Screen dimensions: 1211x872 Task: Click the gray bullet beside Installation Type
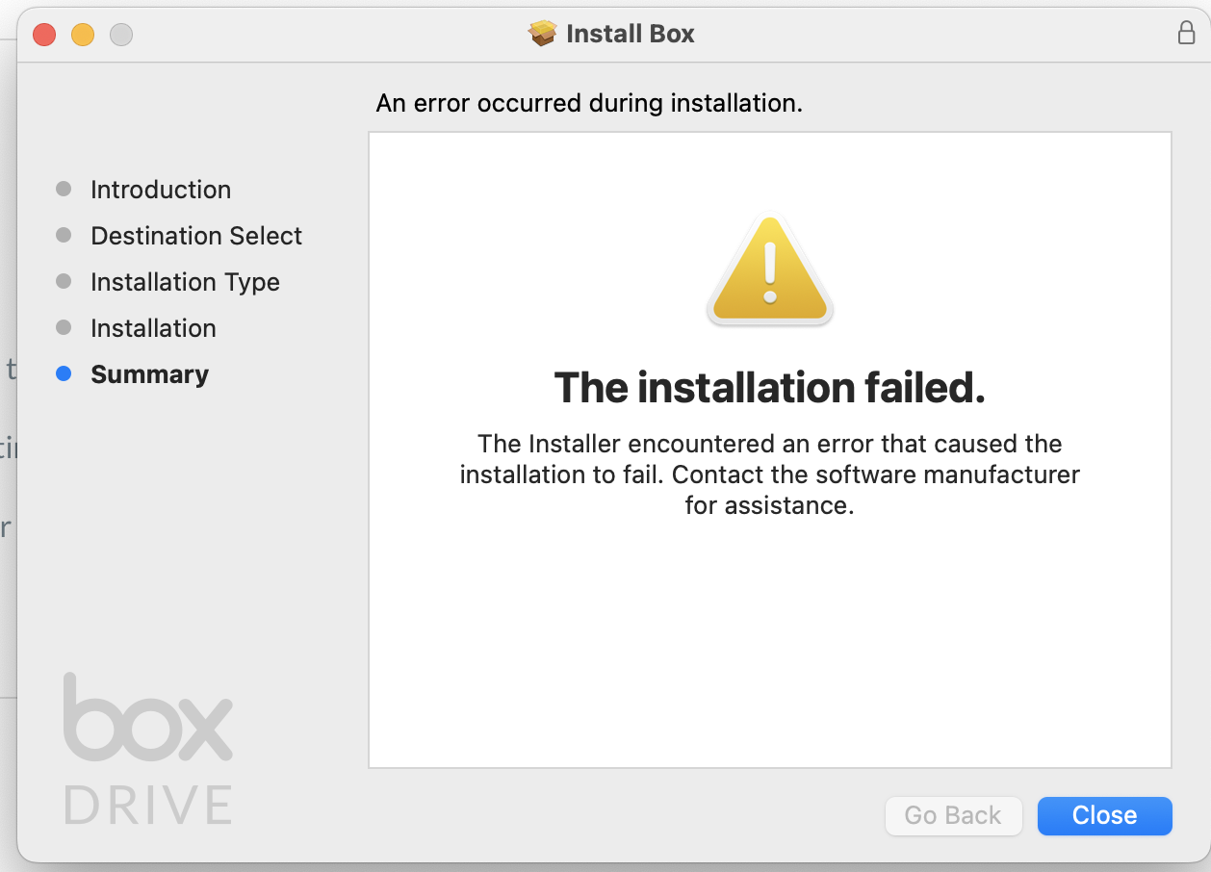64,282
